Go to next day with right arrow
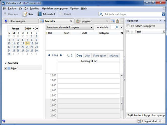The height and width of the screenshot is (125, 167). [61, 55]
